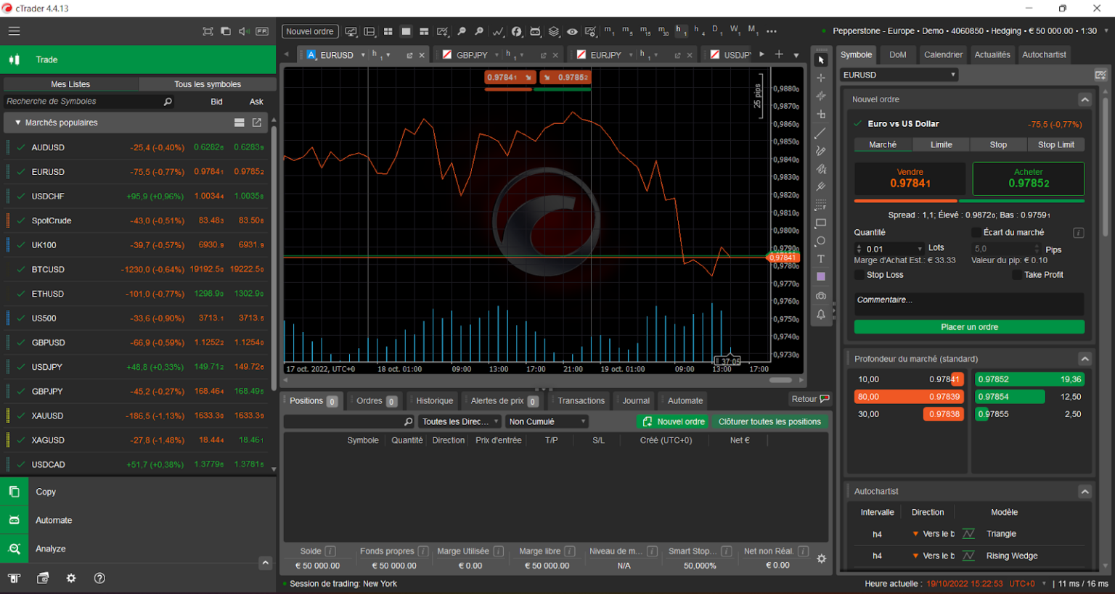
Task: Open the Non Cumulé dropdown
Action: click(x=546, y=421)
